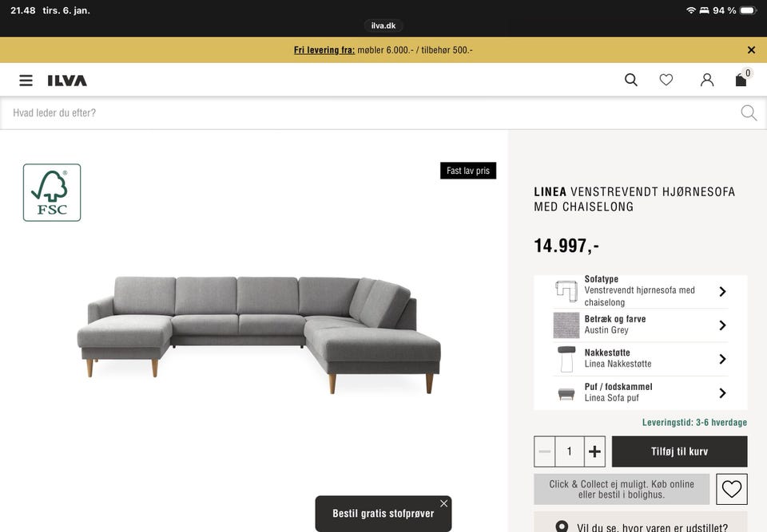Open Betræk og farve Austin Grey swatch
767x532 pixels.
click(x=640, y=325)
